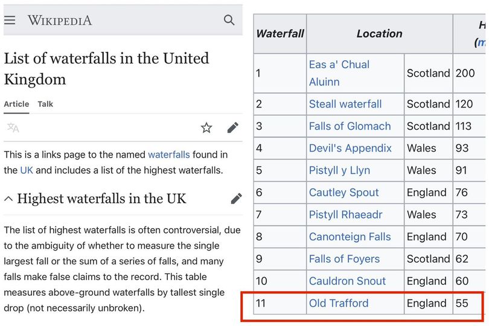Visit the Falls of Glomach link
The width and height of the screenshot is (489, 326).
(350, 126)
